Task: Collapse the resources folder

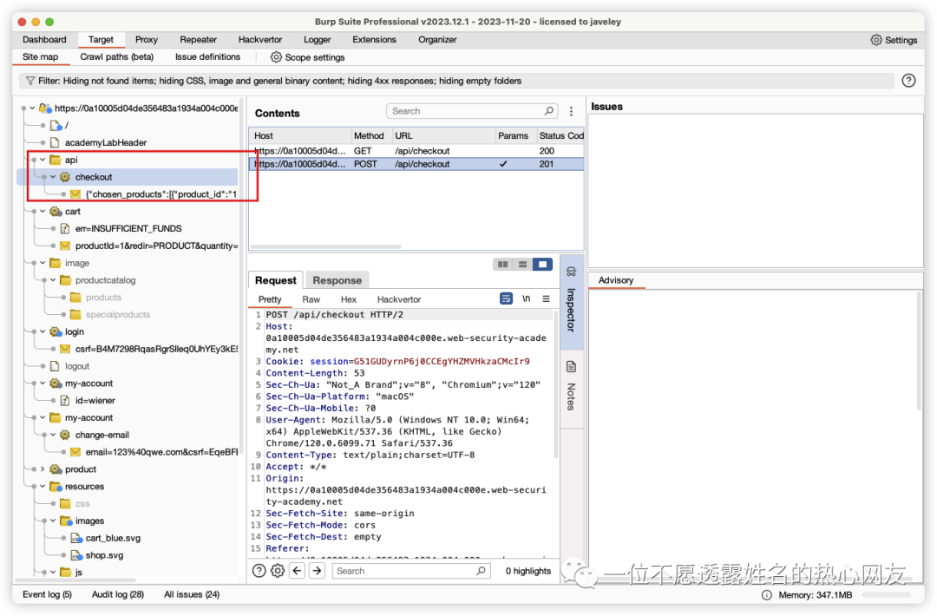Action: pos(43,487)
